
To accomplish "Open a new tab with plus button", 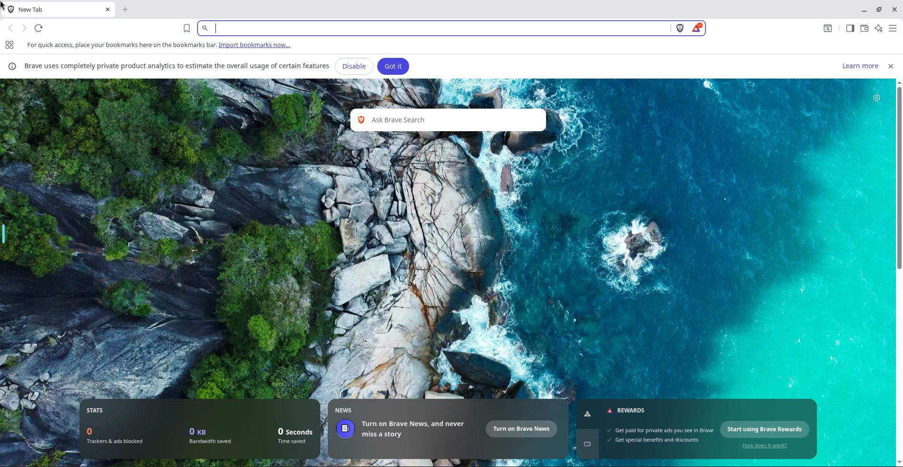I will pos(125,9).
